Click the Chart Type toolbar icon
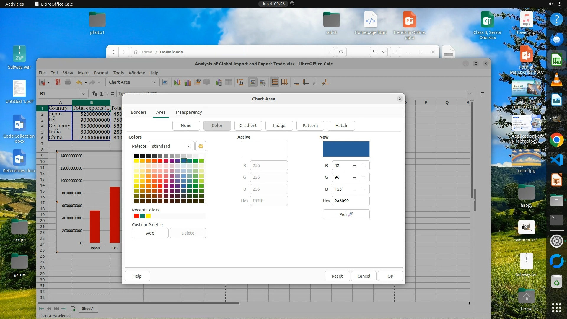The height and width of the screenshot is (319, 567). 177,82
